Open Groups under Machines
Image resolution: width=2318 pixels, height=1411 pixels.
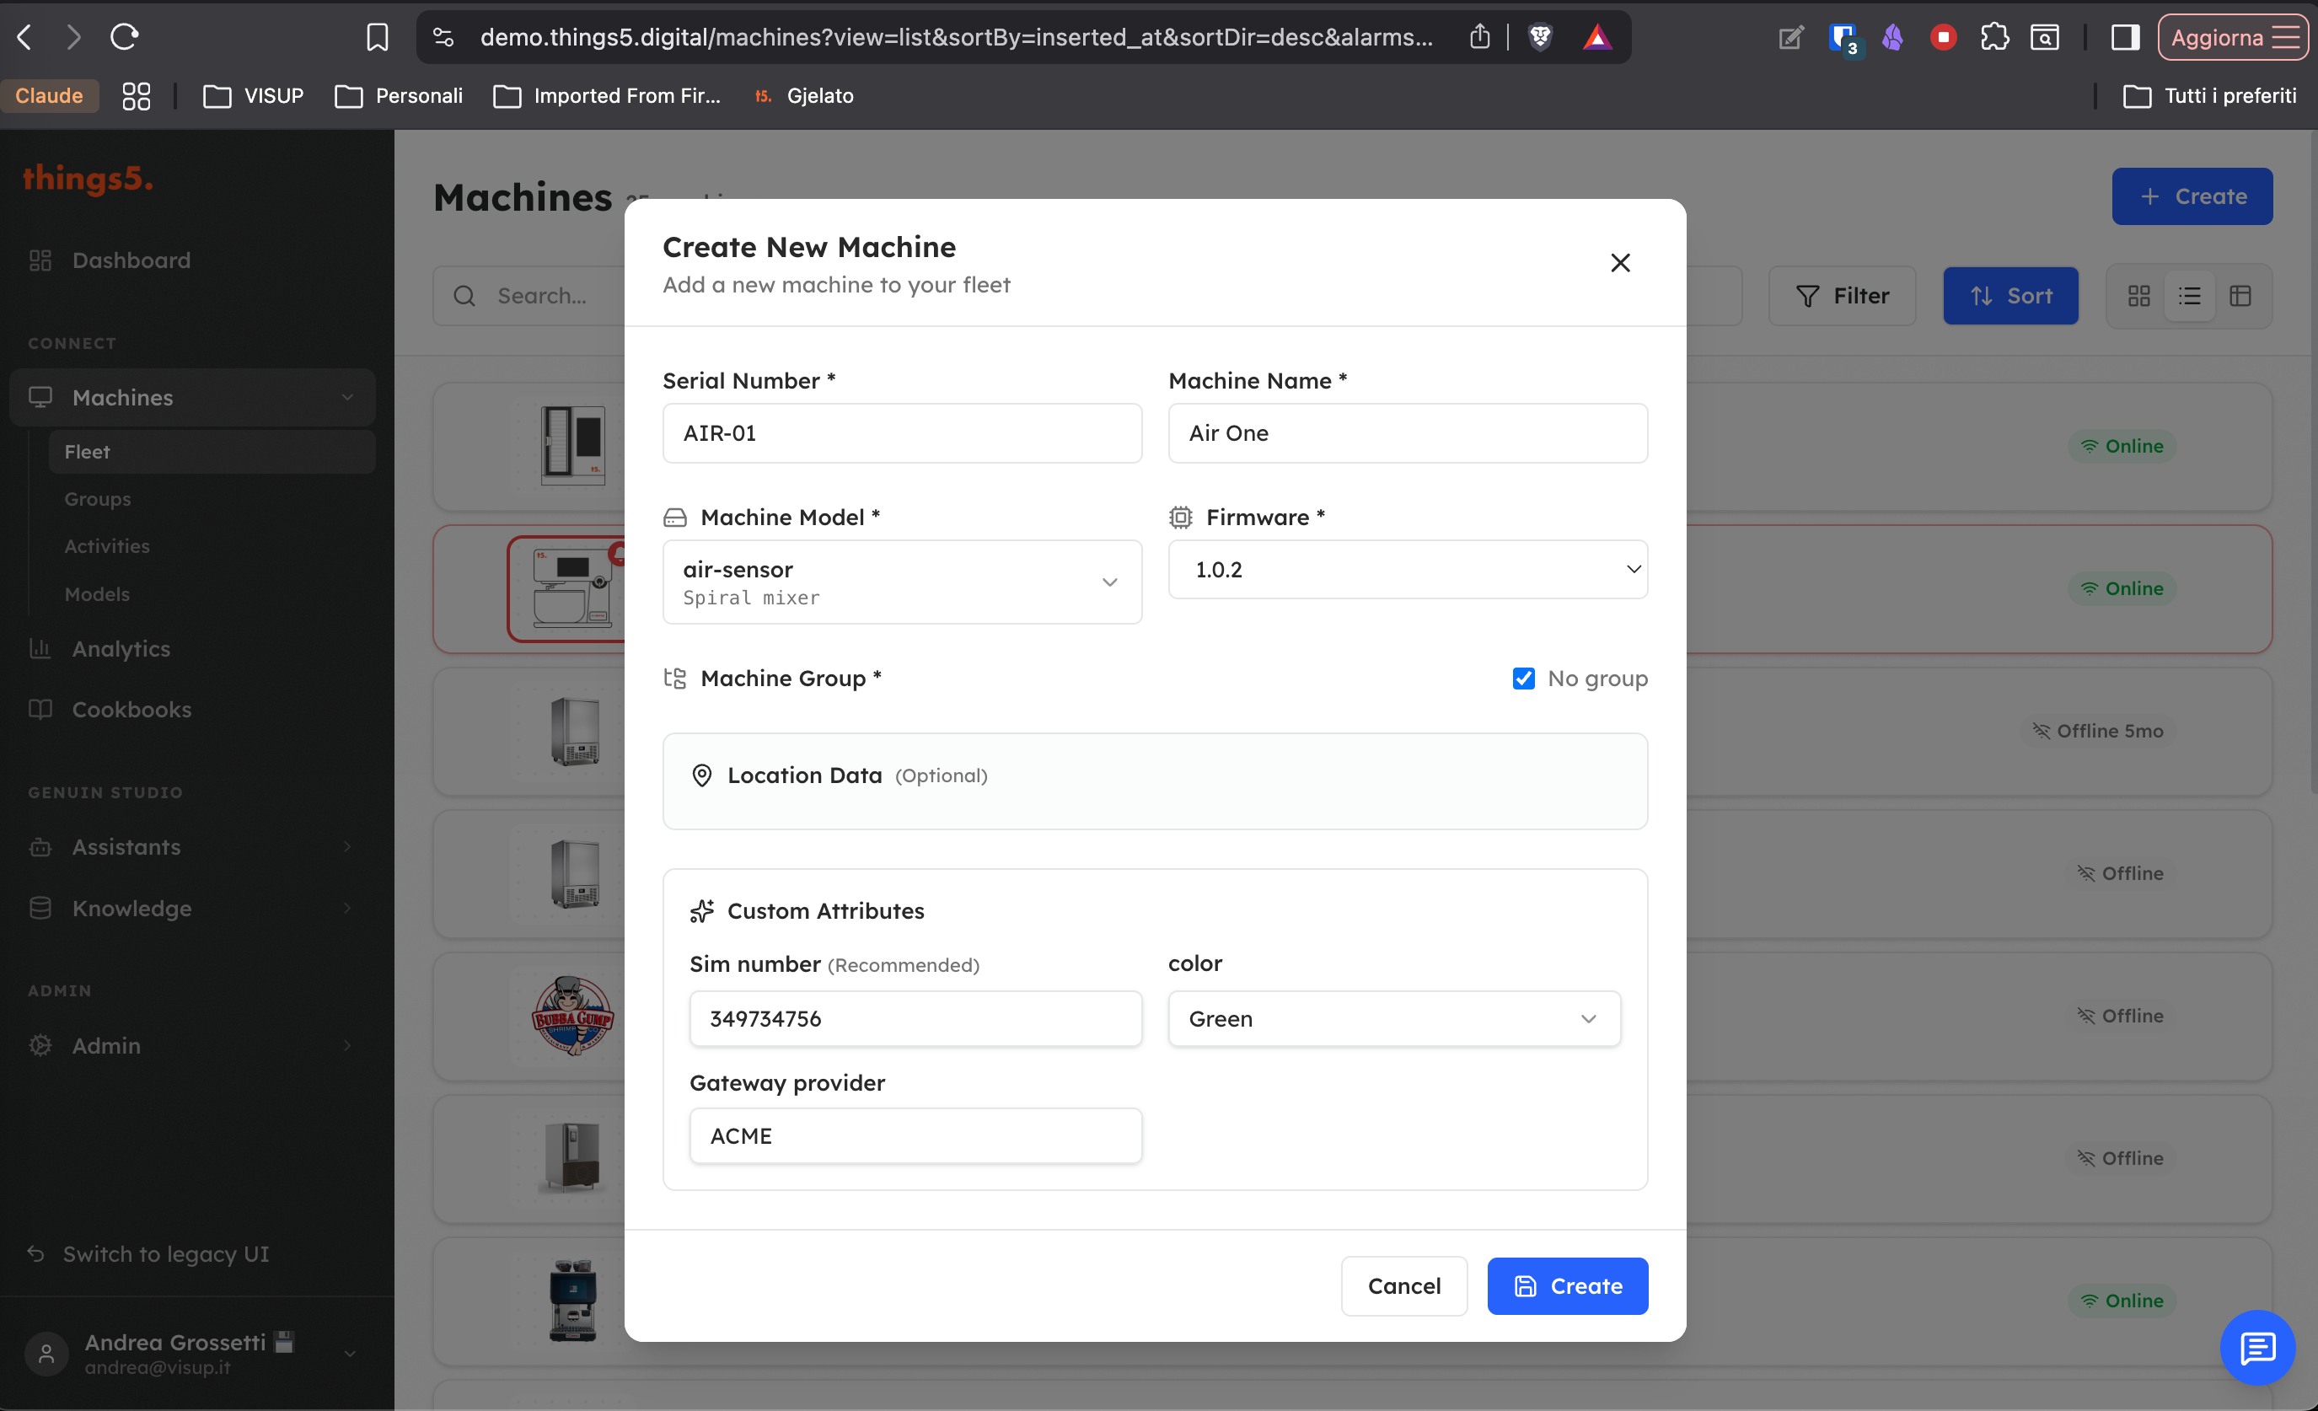click(97, 498)
